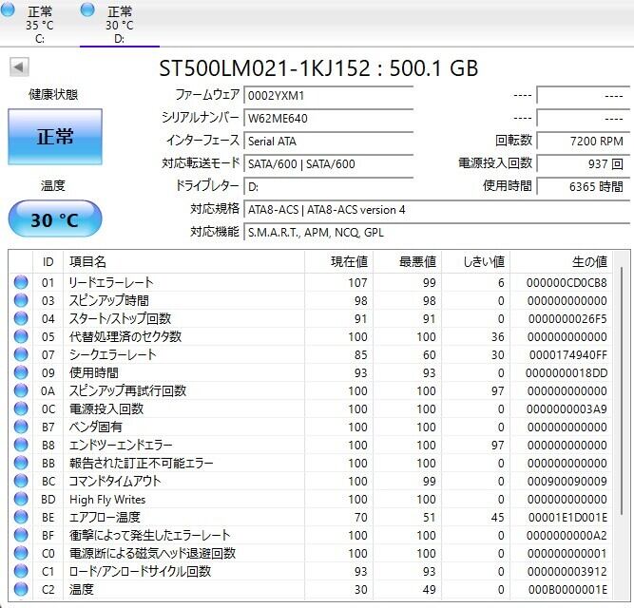This screenshot has width=634, height=608.
Task: Open the D: 30 °C drive tab
Action: click(119, 25)
